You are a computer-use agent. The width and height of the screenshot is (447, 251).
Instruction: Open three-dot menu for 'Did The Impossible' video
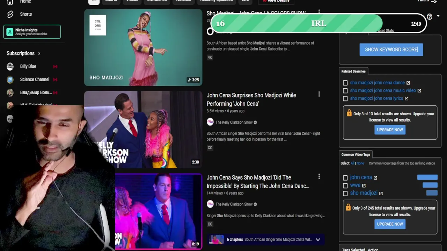click(319, 176)
